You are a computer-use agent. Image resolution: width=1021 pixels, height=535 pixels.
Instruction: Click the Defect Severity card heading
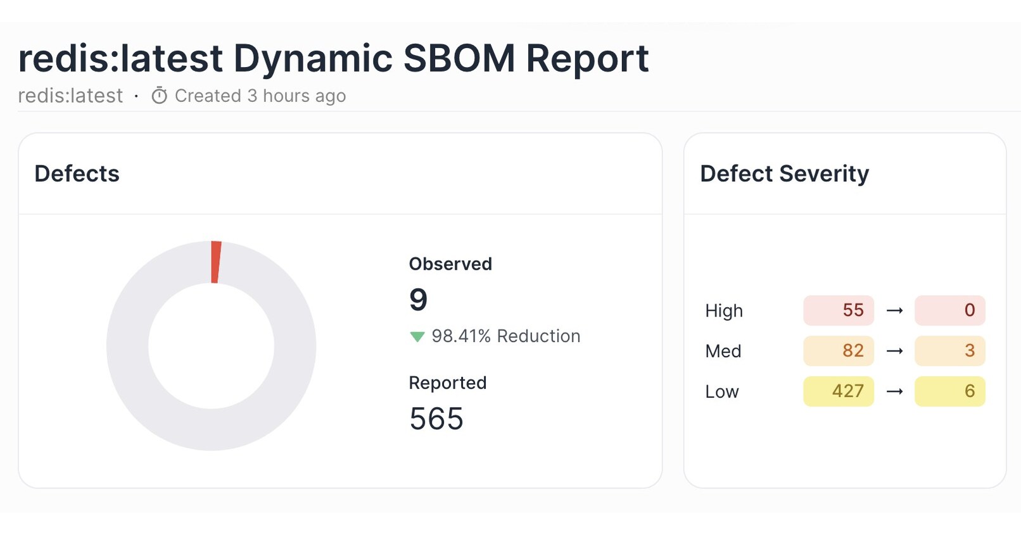784,173
